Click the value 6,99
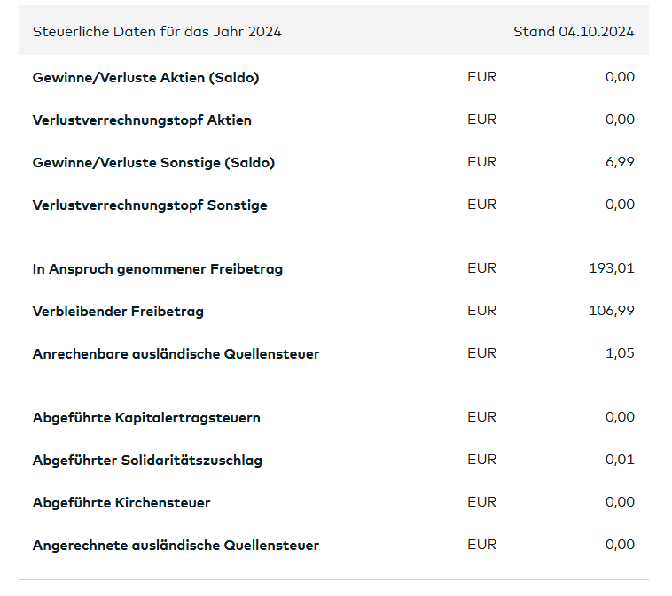 [620, 162]
